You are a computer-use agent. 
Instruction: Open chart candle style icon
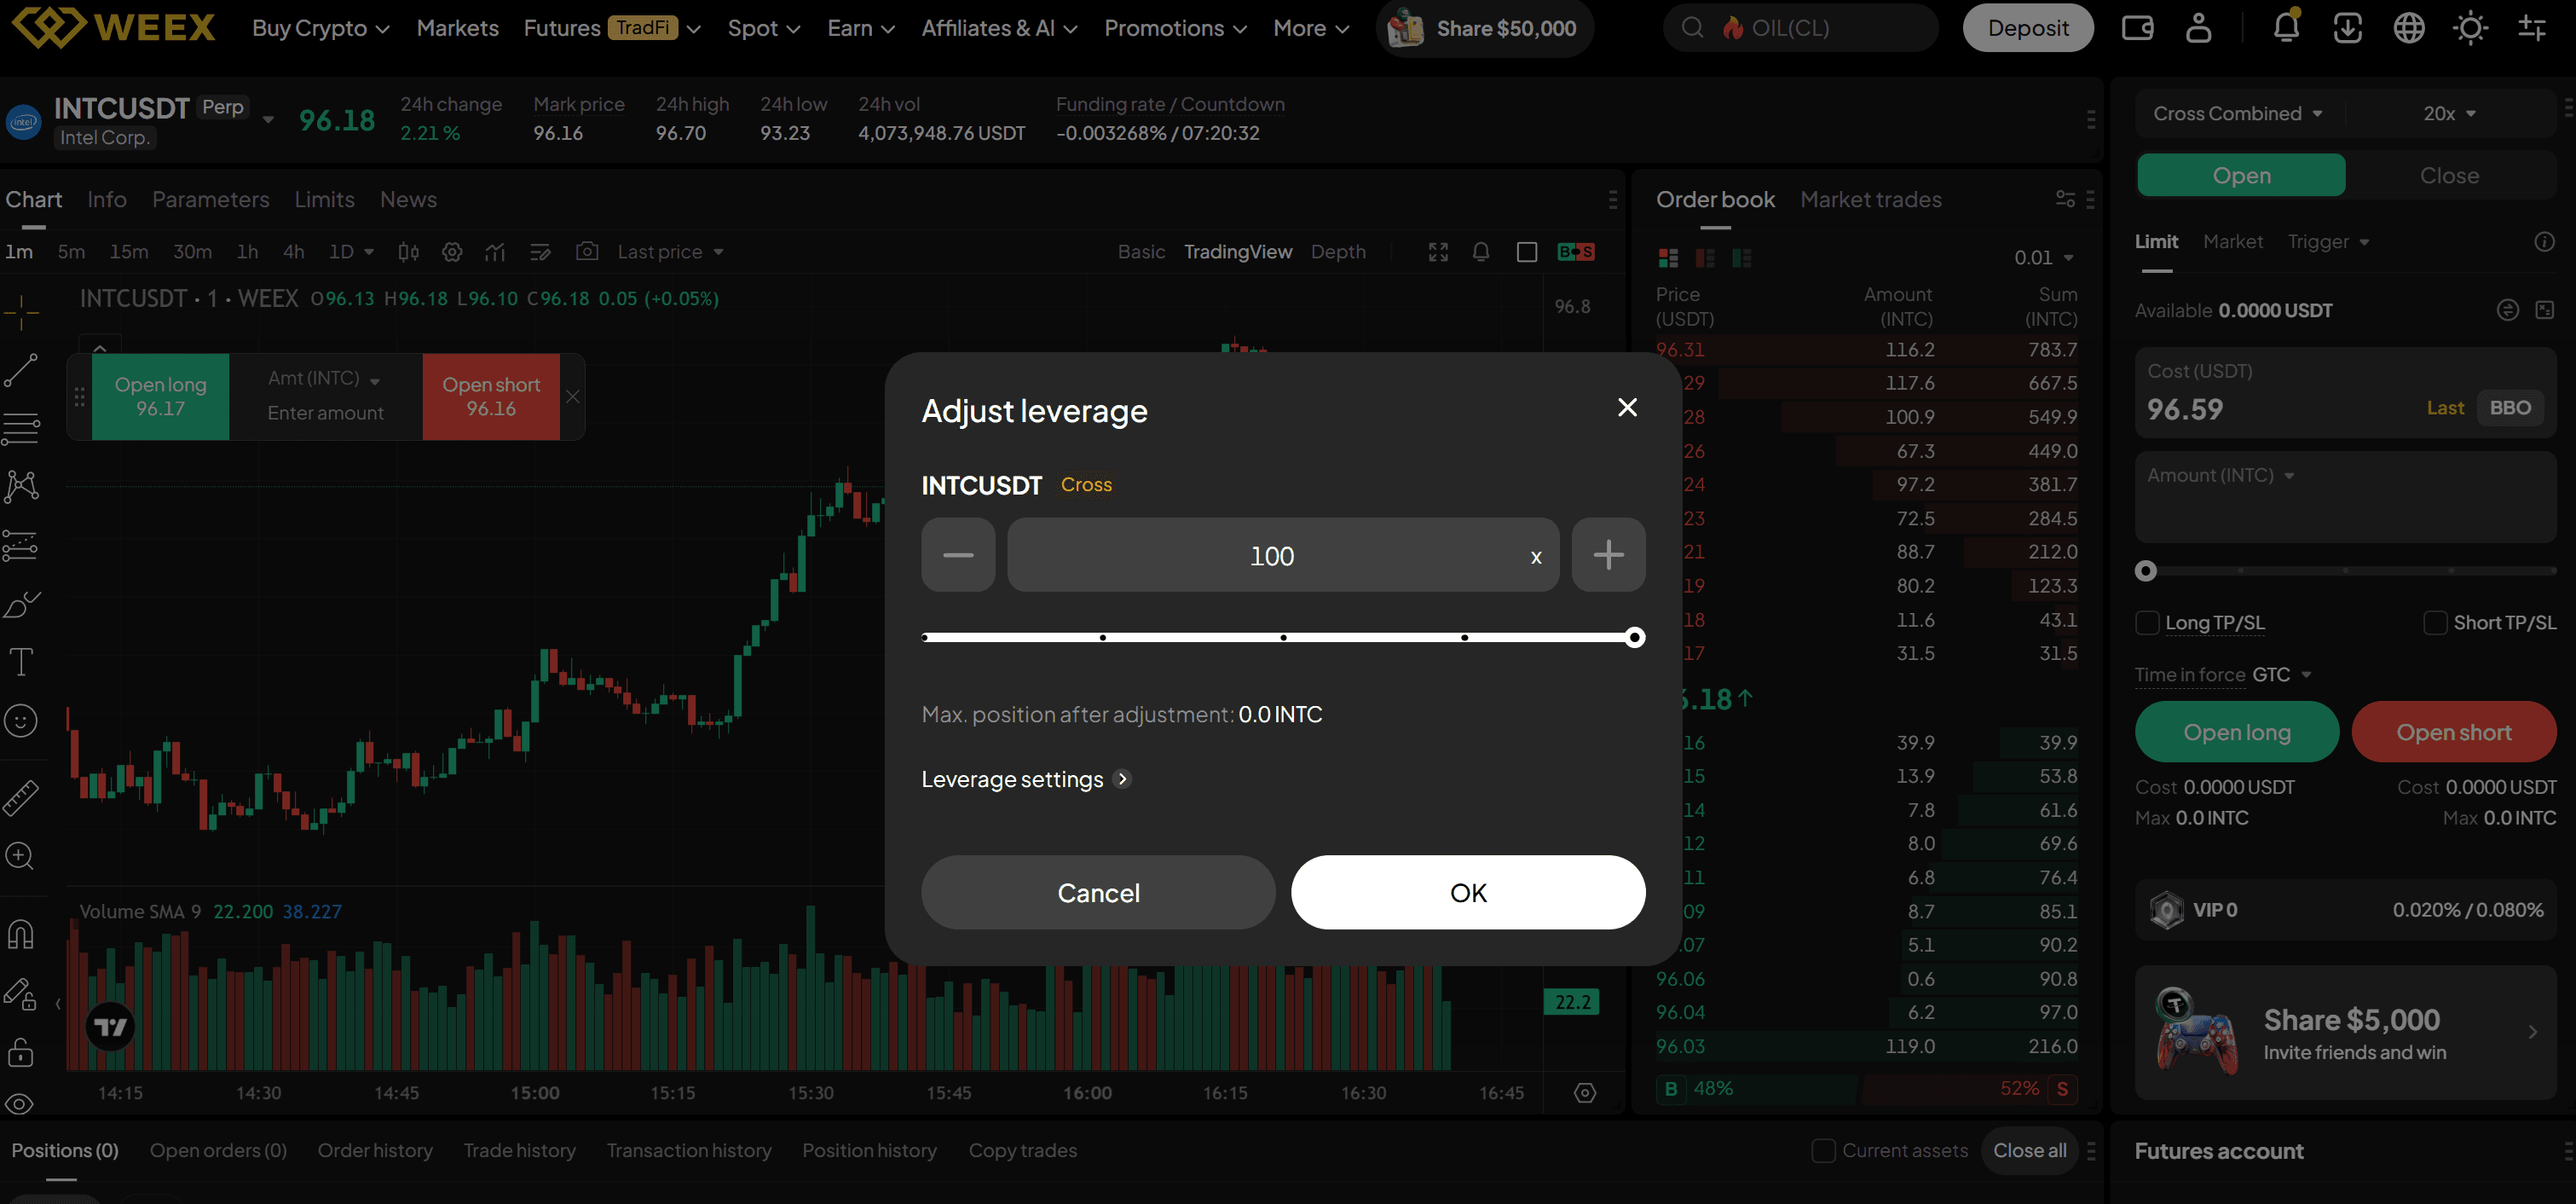[x=408, y=252]
